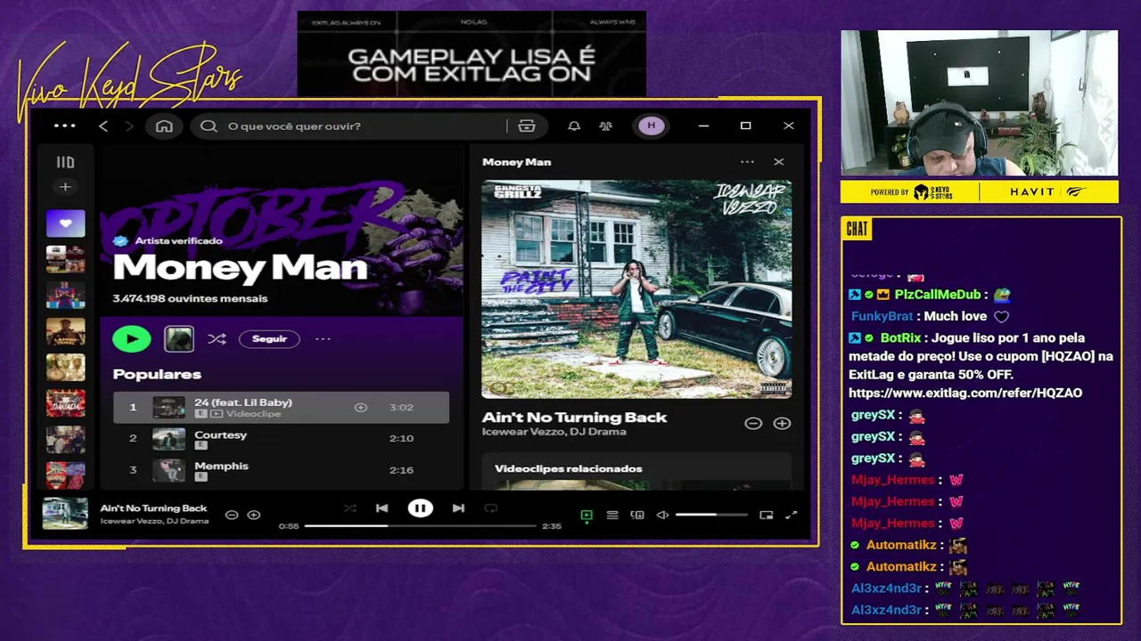Toggle shuffle on the artist page

pos(217,339)
